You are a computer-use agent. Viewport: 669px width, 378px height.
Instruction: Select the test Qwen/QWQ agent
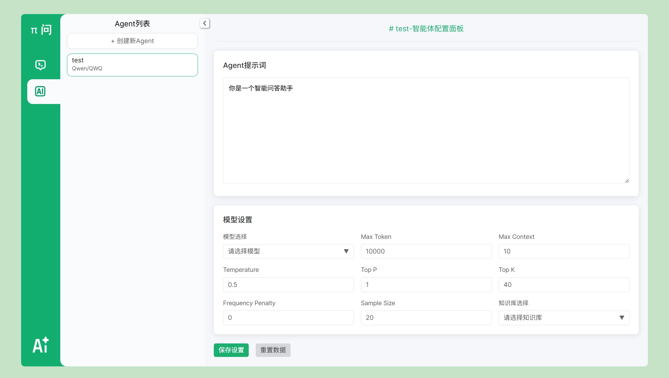132,65
